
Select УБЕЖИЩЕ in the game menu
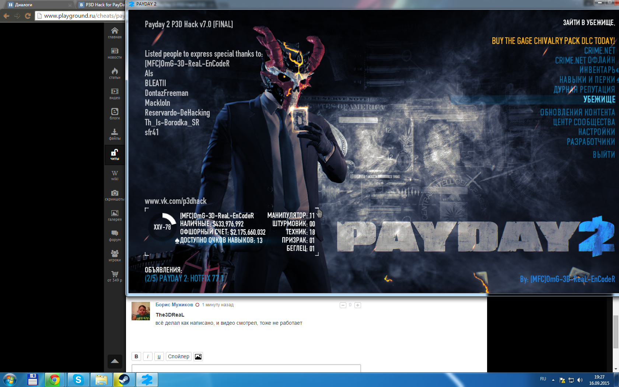pyautogui.click(x=599, y=99)
